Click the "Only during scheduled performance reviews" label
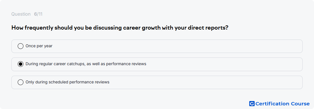Viewport: 314px width, 109px height. 67,82
